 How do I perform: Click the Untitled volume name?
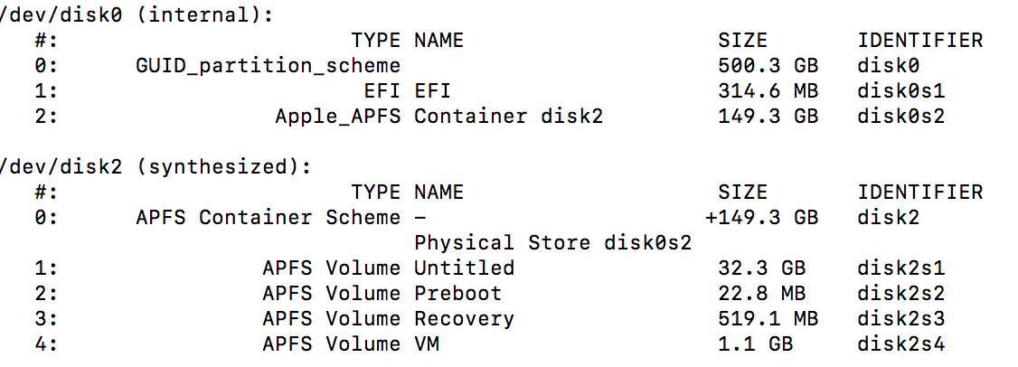(x=464, y=268)
